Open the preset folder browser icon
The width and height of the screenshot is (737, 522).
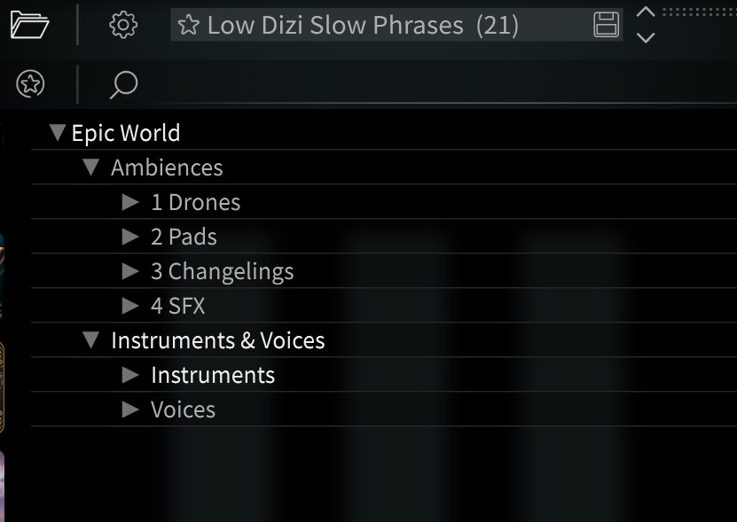pos(29,24)
